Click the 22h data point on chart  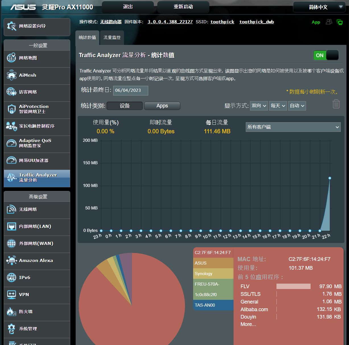330,178
